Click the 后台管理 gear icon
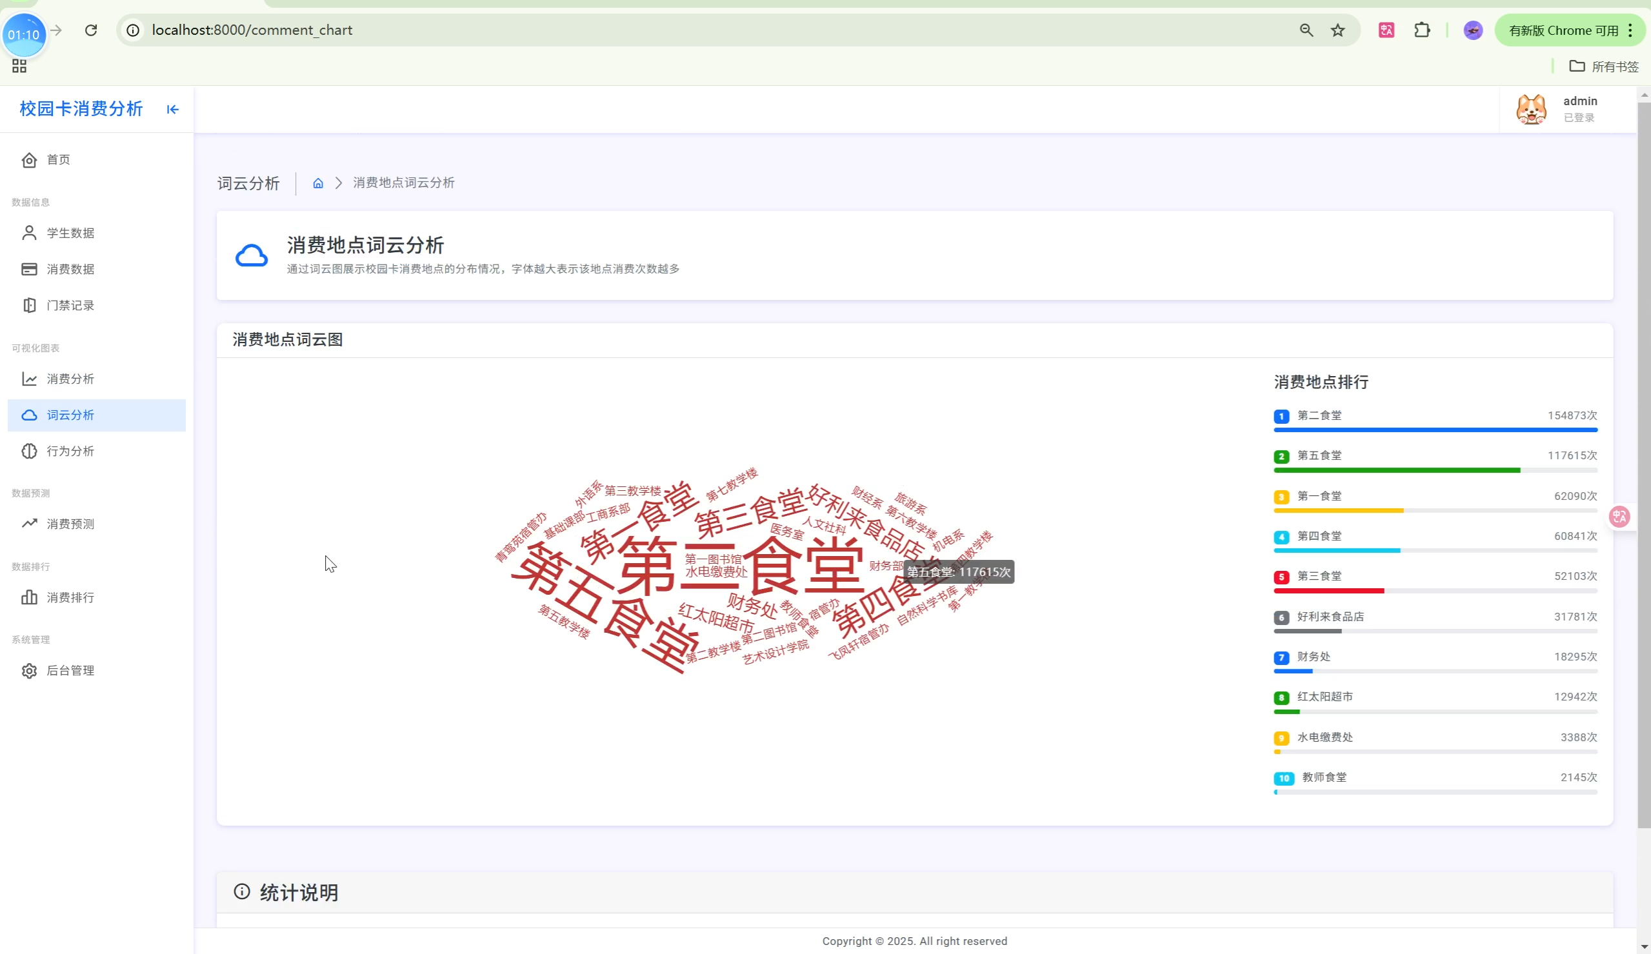The image size is (1651, 954). click(x=29, y=671)
